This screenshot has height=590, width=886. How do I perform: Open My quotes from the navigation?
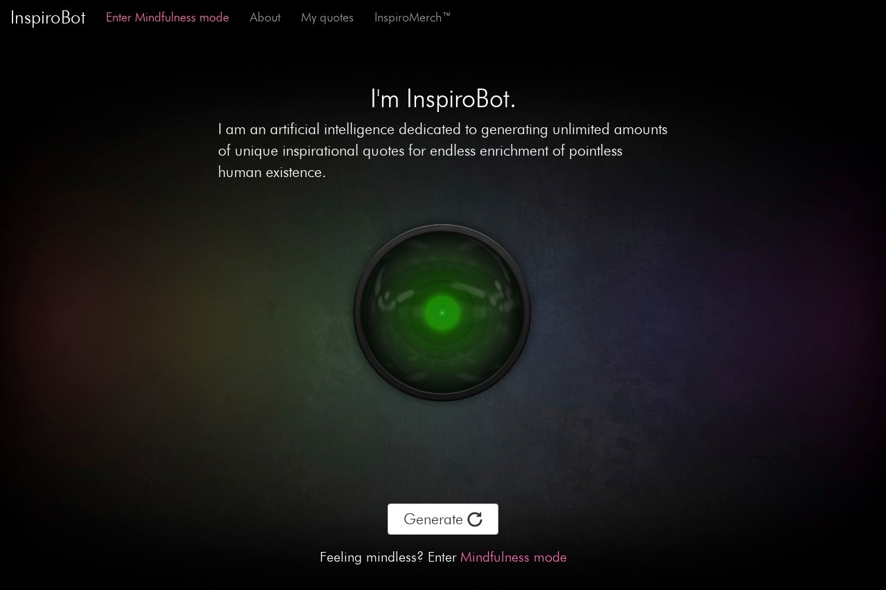(x=327, y=17)
